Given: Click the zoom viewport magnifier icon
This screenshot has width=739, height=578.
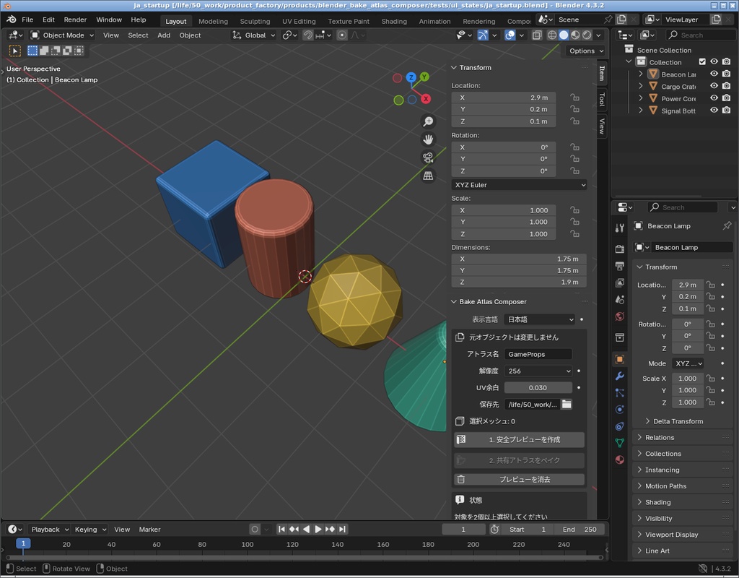Looking at the screenshot, I should (428, 121).
